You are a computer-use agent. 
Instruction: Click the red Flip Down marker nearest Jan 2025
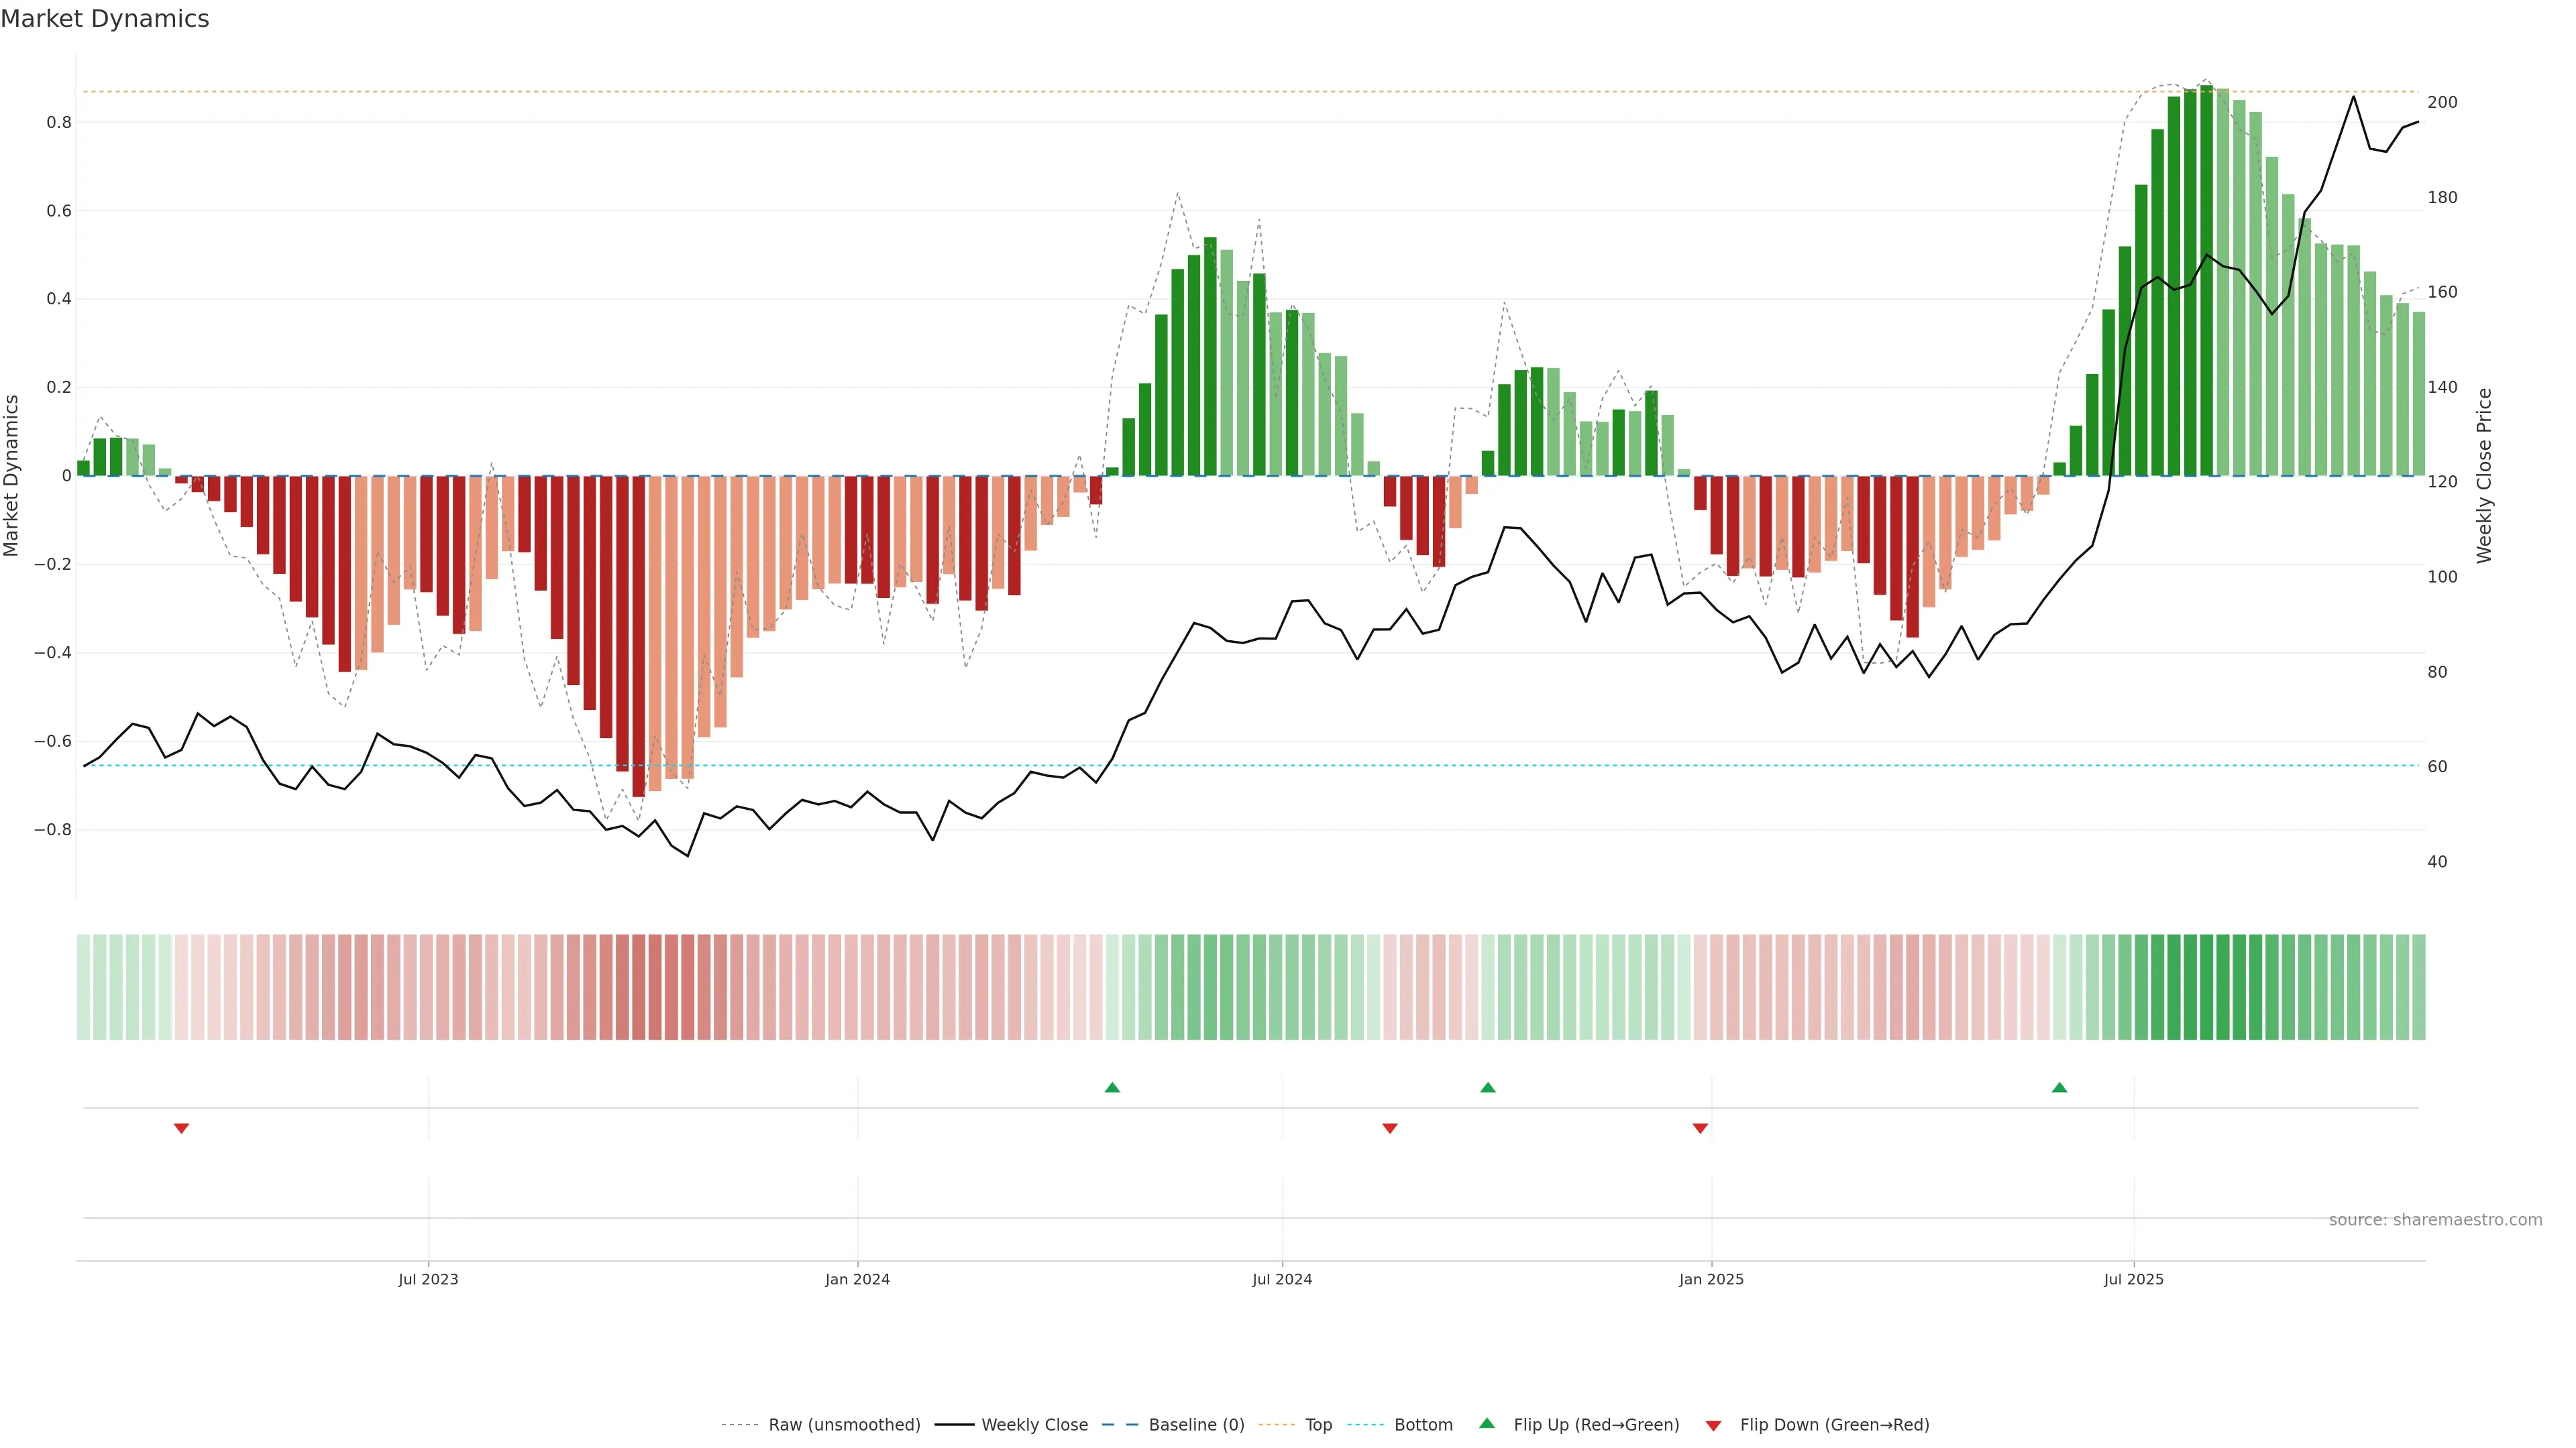click(1700, 1128)
